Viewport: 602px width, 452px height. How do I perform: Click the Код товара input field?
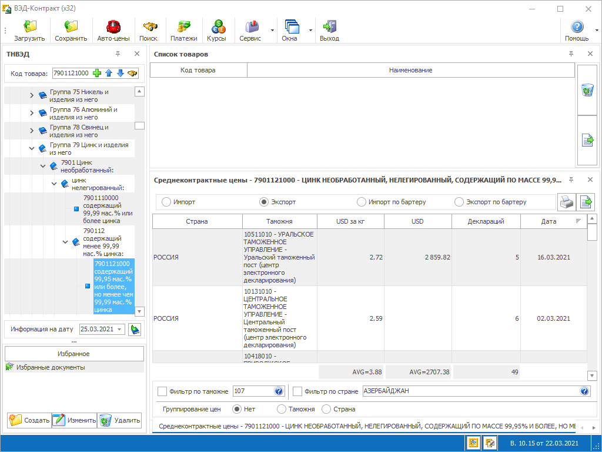point(71,73)
